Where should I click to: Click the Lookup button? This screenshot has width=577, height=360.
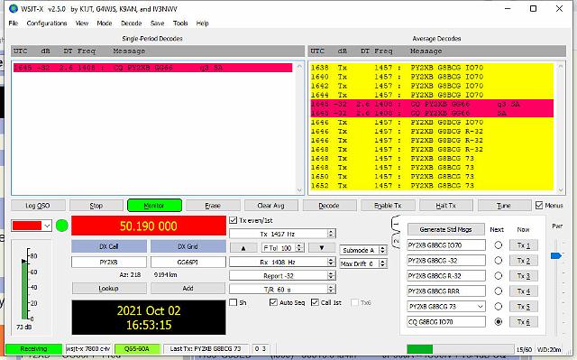pyautogui.click(x=109, y=288)
